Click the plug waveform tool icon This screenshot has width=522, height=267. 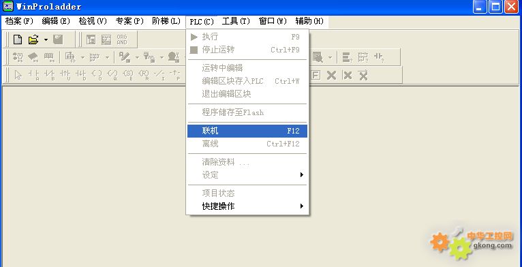click(149, 57)
